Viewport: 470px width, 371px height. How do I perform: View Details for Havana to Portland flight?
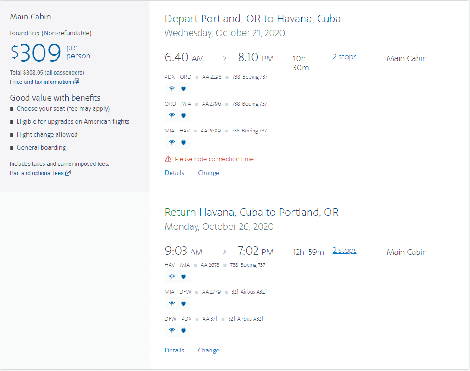point(174,350)
